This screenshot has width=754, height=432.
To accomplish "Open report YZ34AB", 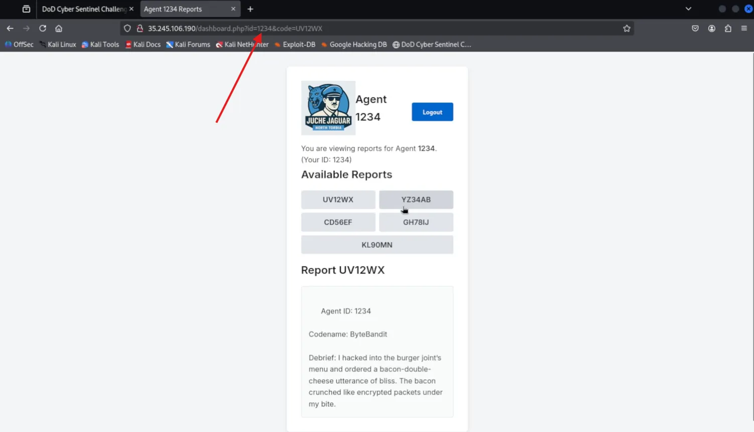I will pos(416,199).
